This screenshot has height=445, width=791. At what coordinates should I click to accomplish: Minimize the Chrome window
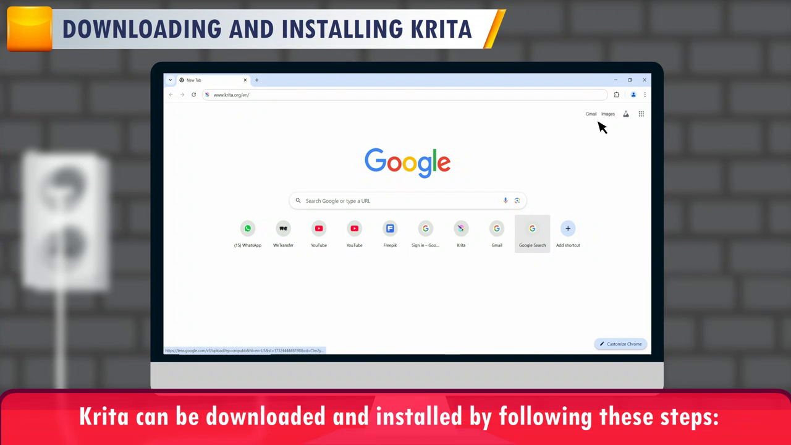click(615, 80)
